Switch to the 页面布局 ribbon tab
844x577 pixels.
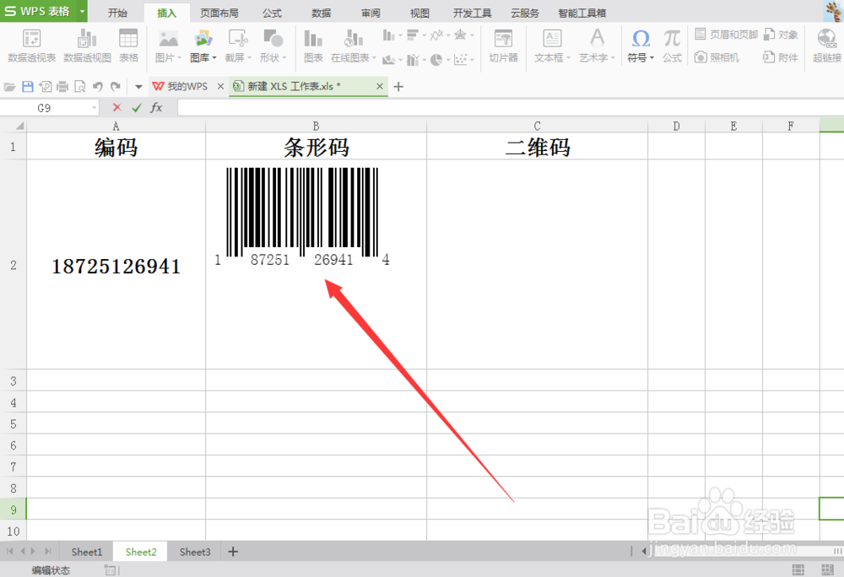[219, 13]
